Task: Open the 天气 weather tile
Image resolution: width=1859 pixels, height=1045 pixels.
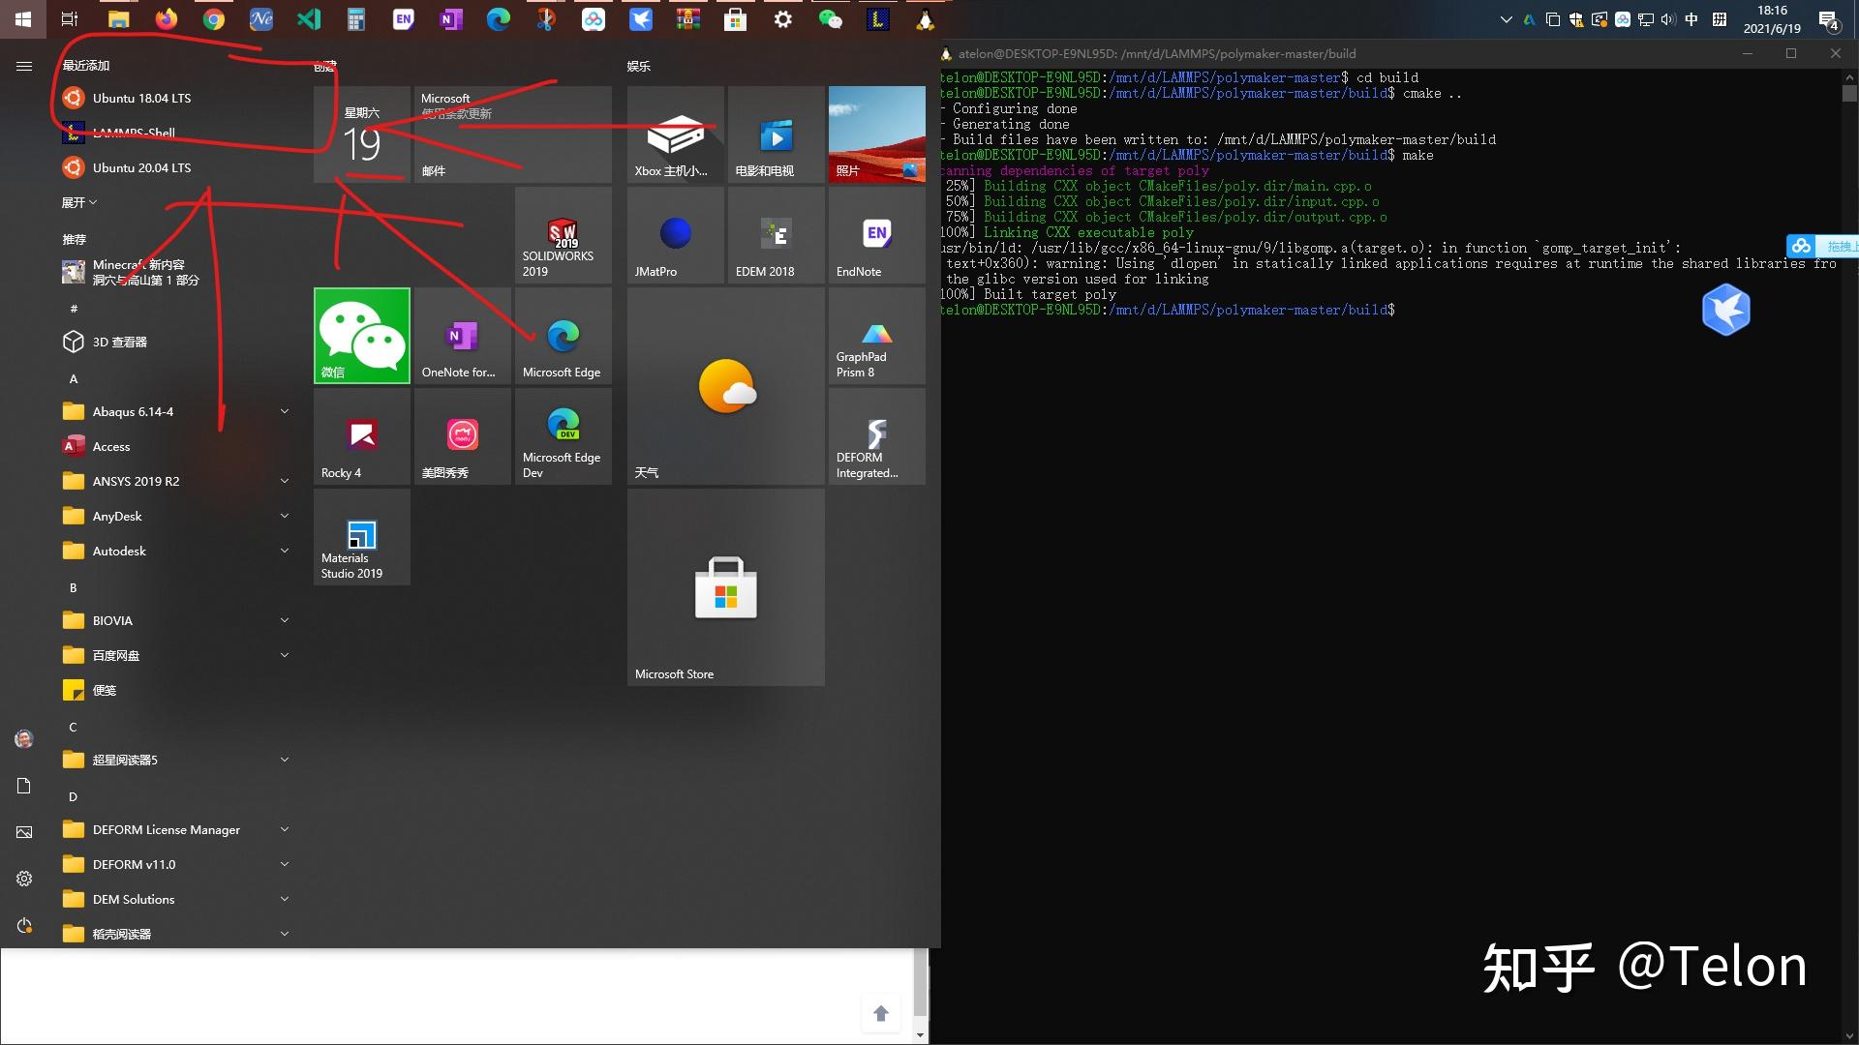Action: coord(726,386)
